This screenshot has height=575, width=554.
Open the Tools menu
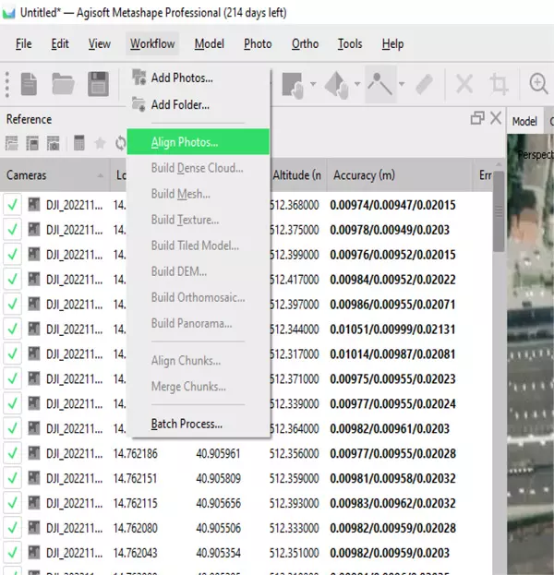click(x=350, y=44)
